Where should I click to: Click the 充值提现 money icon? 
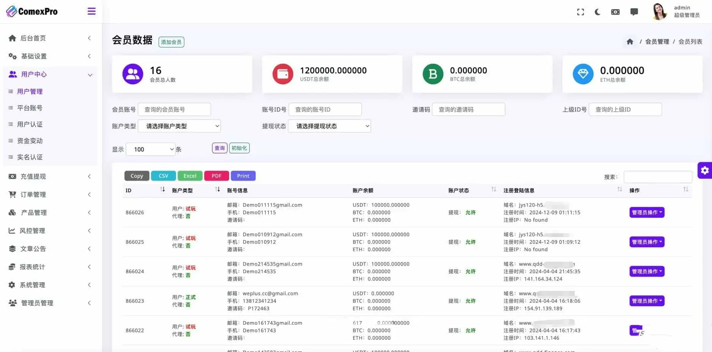13,176
